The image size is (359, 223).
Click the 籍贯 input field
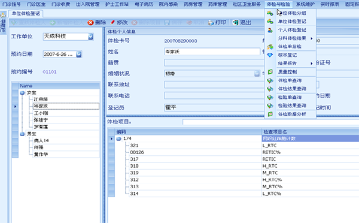click(214, 62)
